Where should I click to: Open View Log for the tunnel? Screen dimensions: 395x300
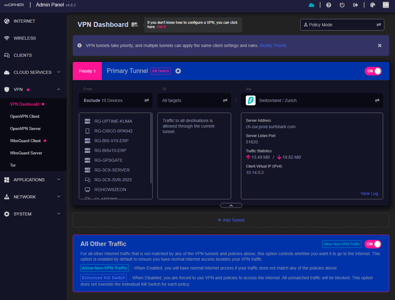[369, 193]
